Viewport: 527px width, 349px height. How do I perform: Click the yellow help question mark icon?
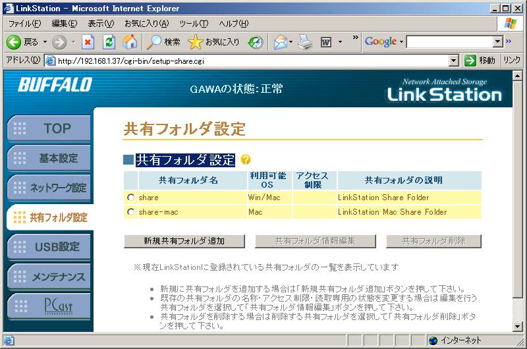246,159
